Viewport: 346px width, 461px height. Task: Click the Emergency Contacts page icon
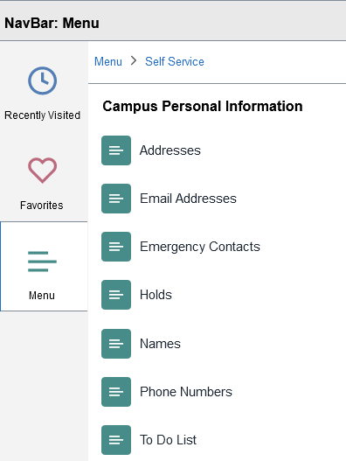point(116,247)
